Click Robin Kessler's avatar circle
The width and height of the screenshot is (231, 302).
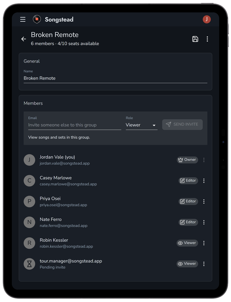[x=29, y=243]
